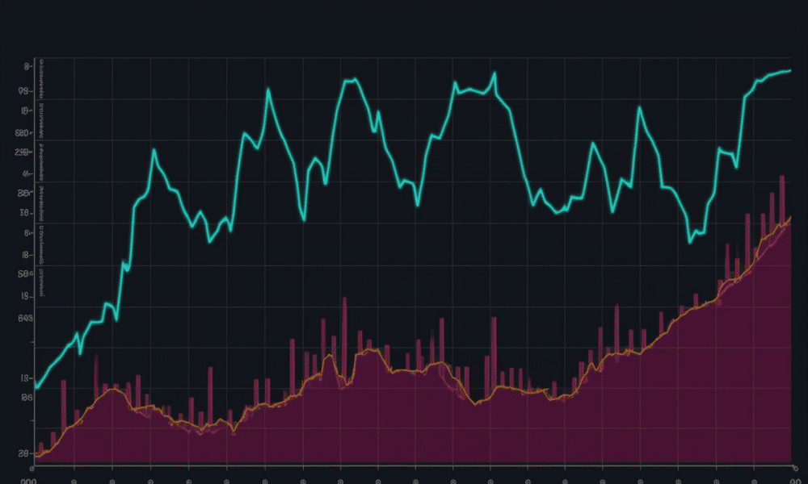
Task: Click the orange line's starting point at bottom left
Action: (x=37, y=457)
